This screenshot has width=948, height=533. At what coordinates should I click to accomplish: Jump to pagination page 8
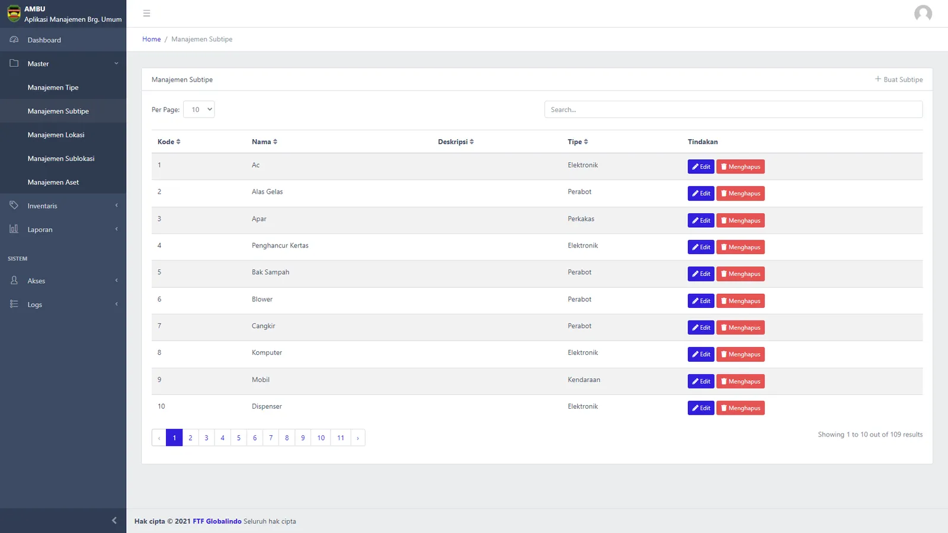(x=287, y=438)
